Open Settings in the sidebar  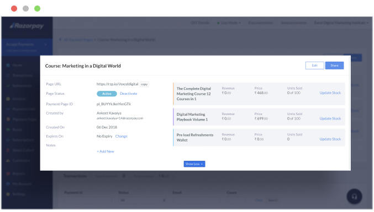click(19, 194)
